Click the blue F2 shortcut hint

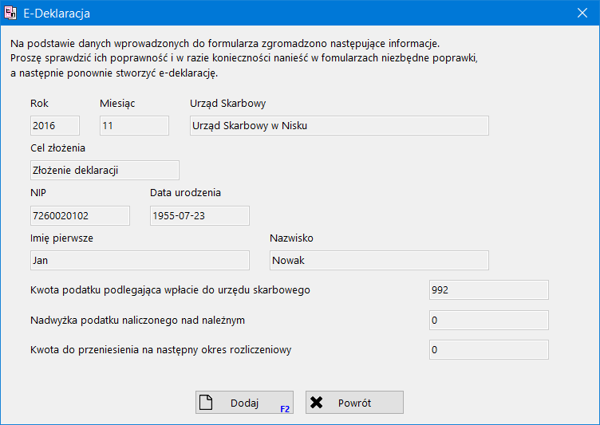285,408
